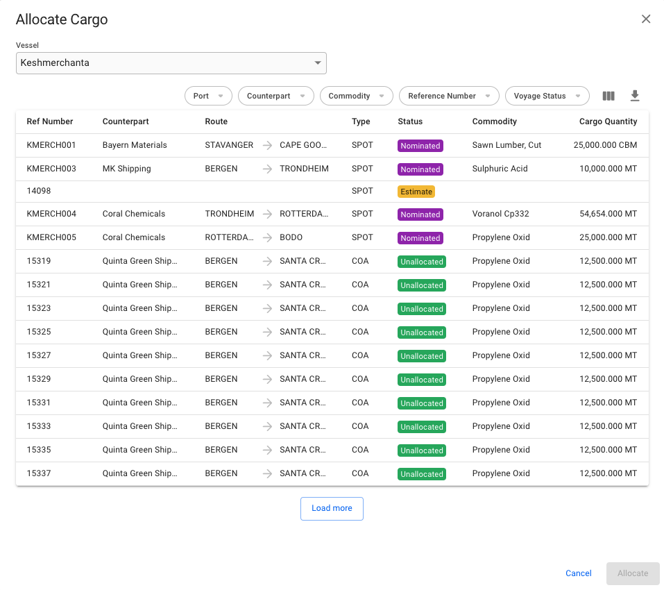Expand the Commodity filter
The width and height of the screenshot is (664, 590).
(356, 96)
